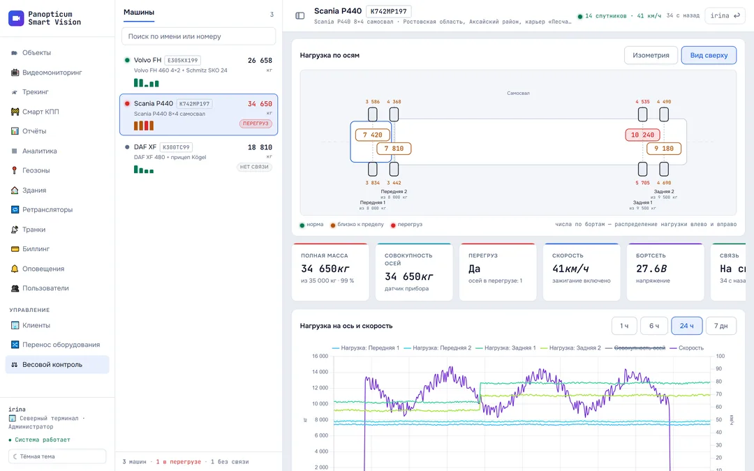This screenshot has height=471, width=754.
Task: Log out using the irina button
Action: [x=725, y=16]
